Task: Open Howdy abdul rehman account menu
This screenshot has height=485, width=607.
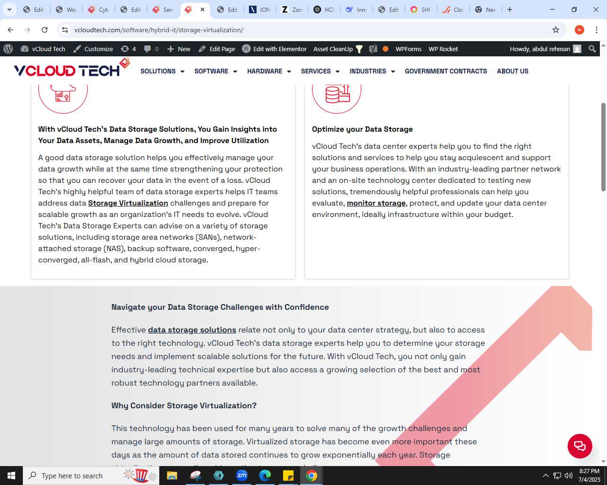Action: 545,49
